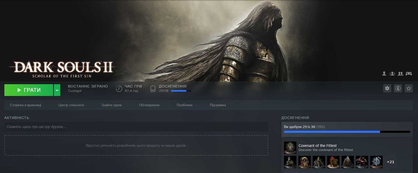
Task: Show game info with the info icon
Action: [398, 88]
